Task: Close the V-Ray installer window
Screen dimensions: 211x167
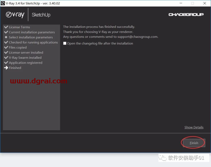Action: (204, 3)
